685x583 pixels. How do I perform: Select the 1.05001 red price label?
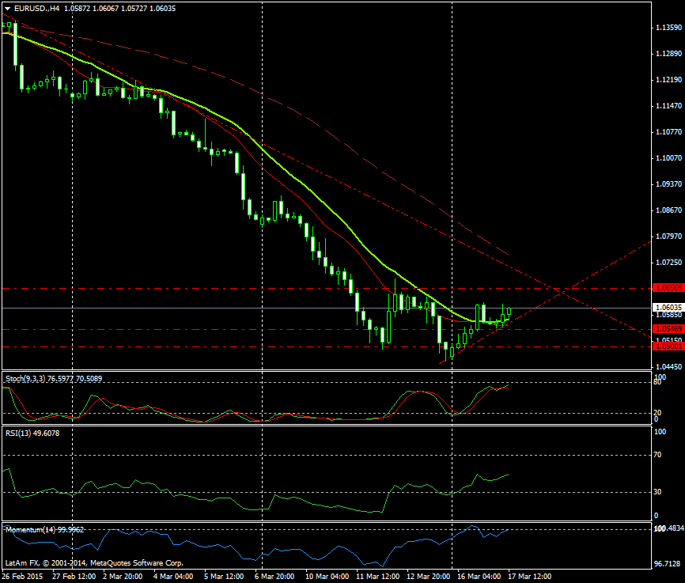(x=668, y=346)
